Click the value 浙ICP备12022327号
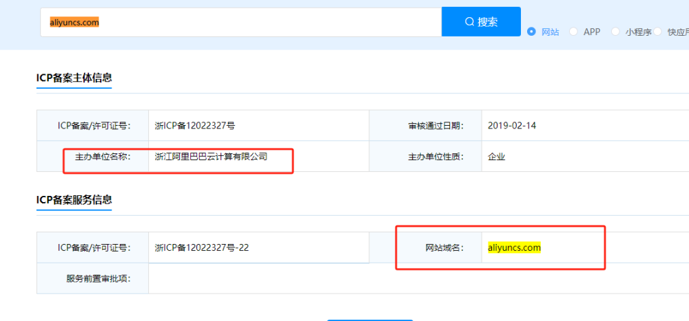689x321 pixels. [x=195, y=126]
